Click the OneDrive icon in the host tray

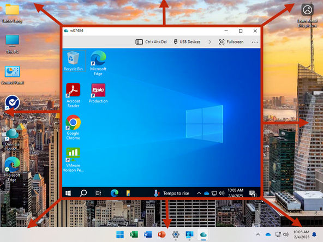268,234
